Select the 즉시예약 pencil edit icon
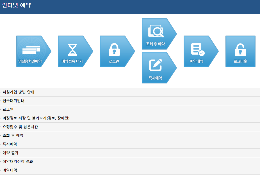 pyautogui.click(x=156, y=65)
